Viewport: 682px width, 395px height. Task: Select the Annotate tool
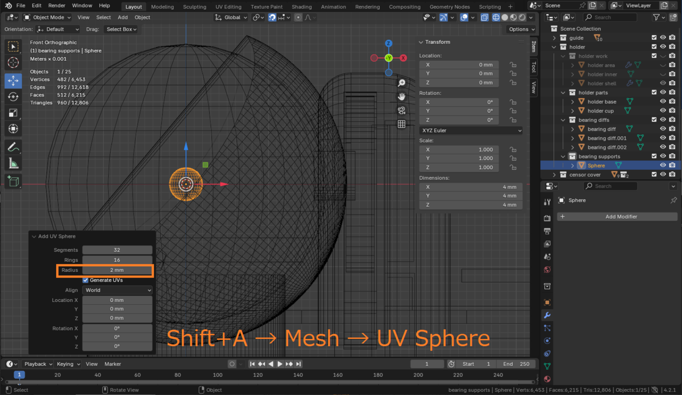[x=13, y=147]
